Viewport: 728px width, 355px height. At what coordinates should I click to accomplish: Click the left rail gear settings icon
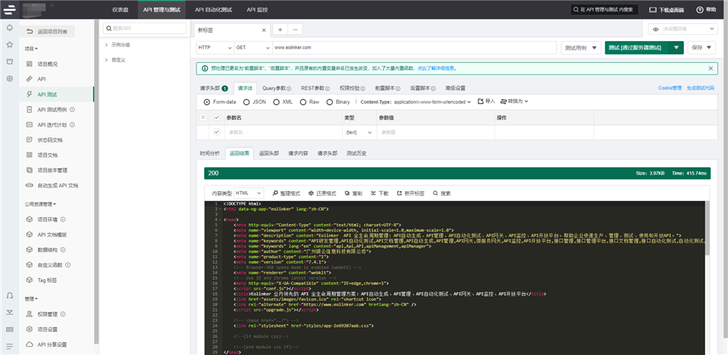tap(9, 79)
